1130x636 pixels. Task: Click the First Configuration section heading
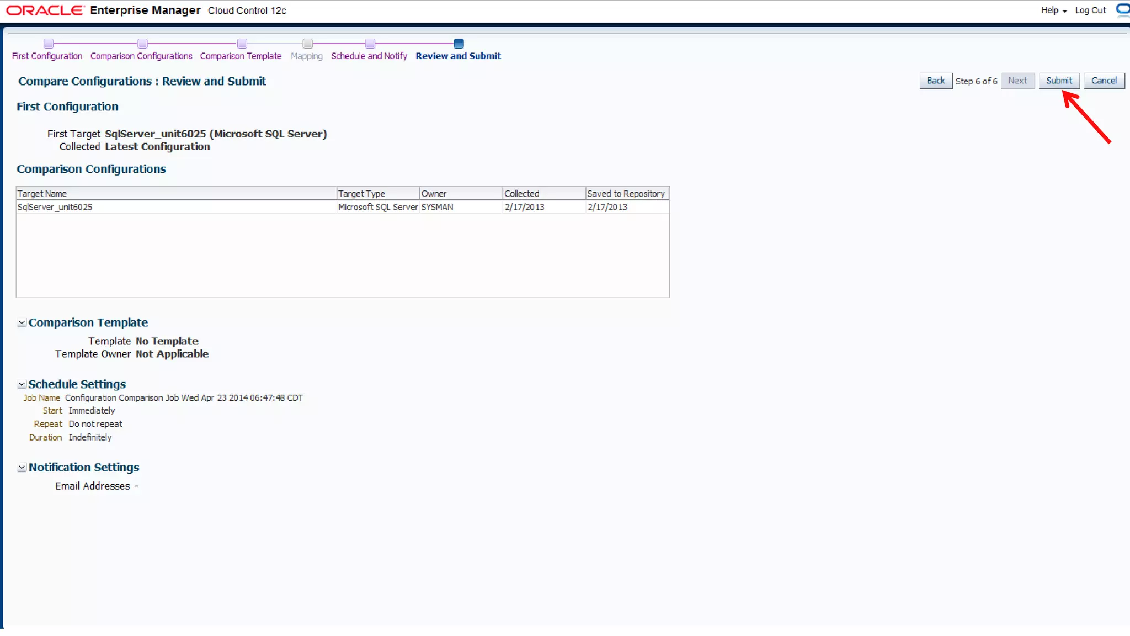point(67,107)
